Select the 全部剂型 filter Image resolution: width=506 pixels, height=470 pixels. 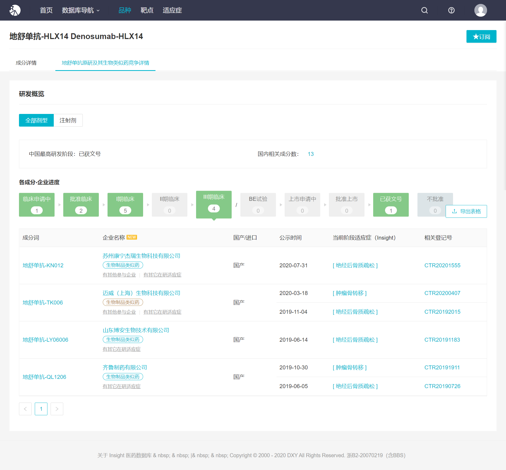click(x=36, y=120)
